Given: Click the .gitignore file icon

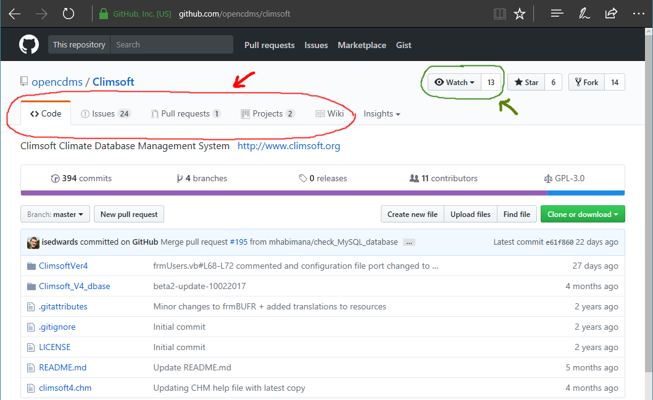Looking at the screenshot, I should click(31, 327).
